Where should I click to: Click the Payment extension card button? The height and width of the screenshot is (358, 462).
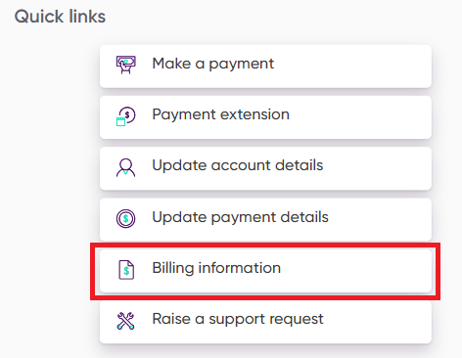click(265, 117)
